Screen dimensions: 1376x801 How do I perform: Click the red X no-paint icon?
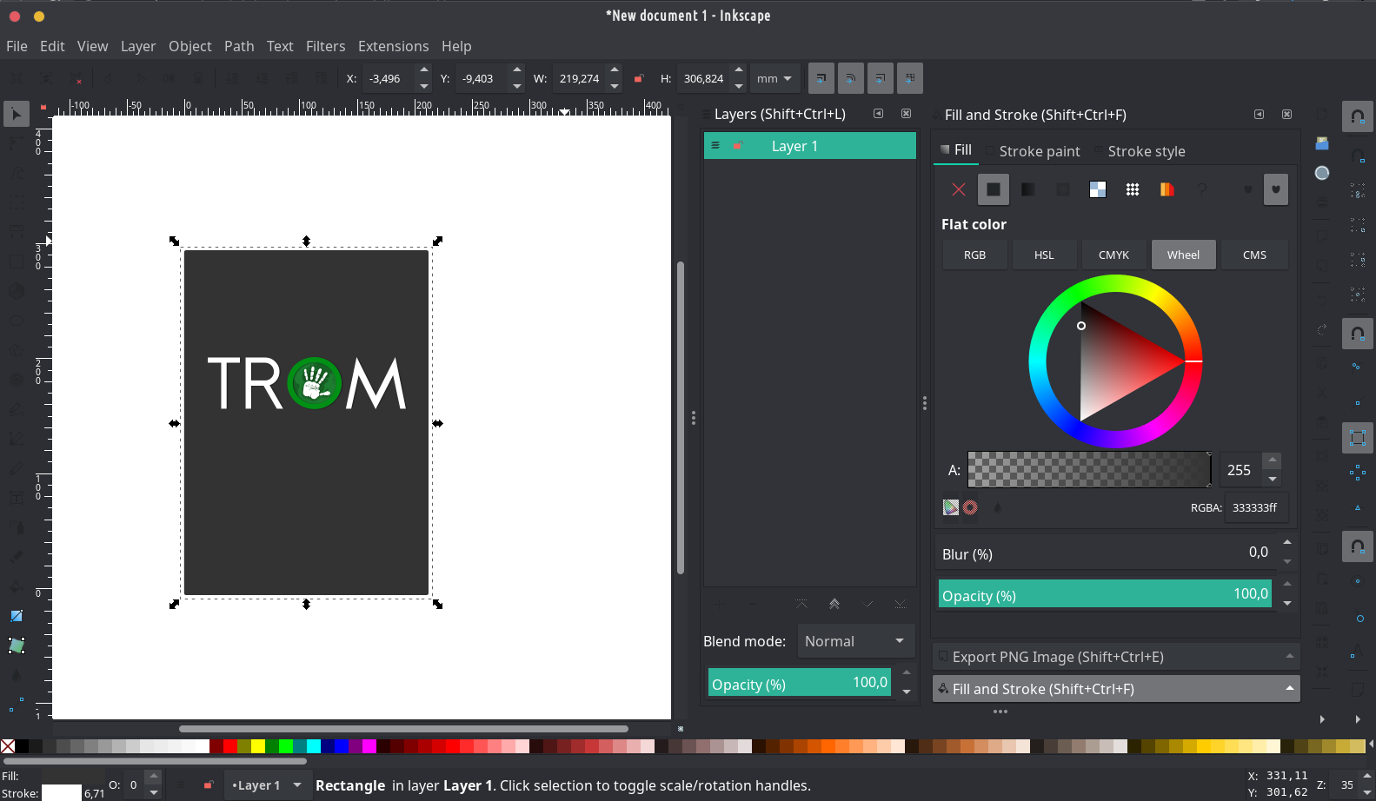(x=959, y=189)
